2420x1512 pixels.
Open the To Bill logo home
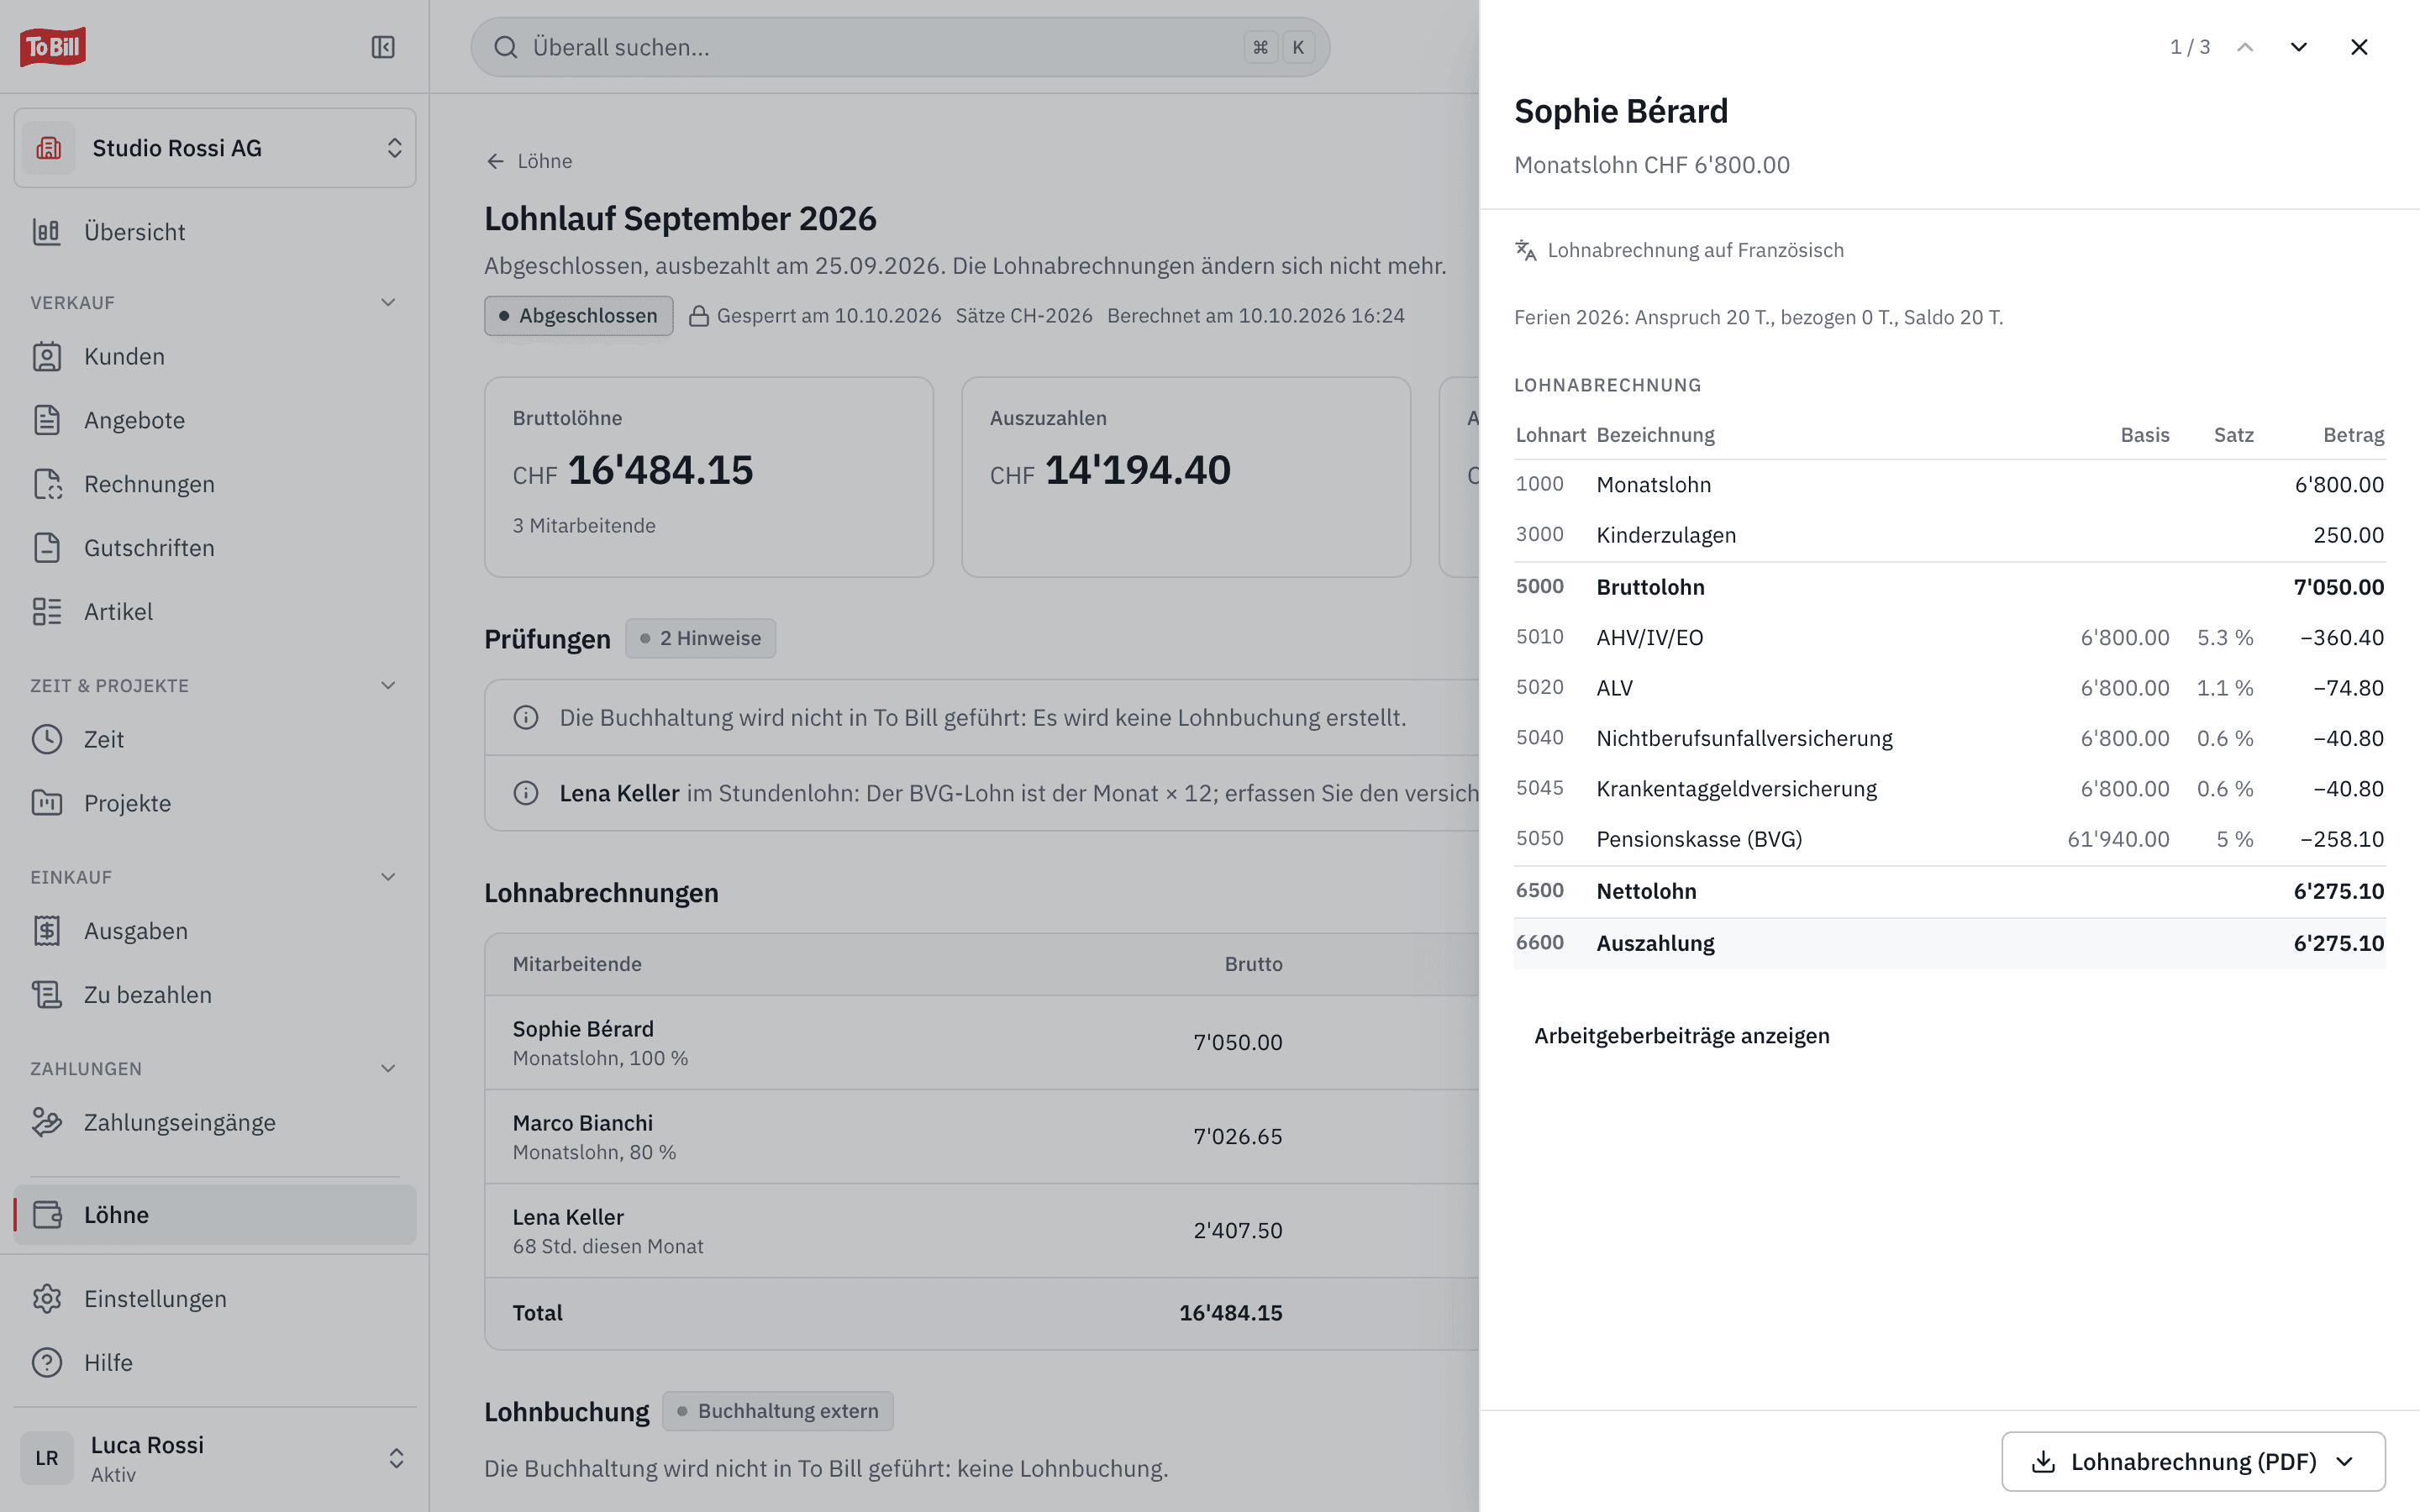[53, 47]
